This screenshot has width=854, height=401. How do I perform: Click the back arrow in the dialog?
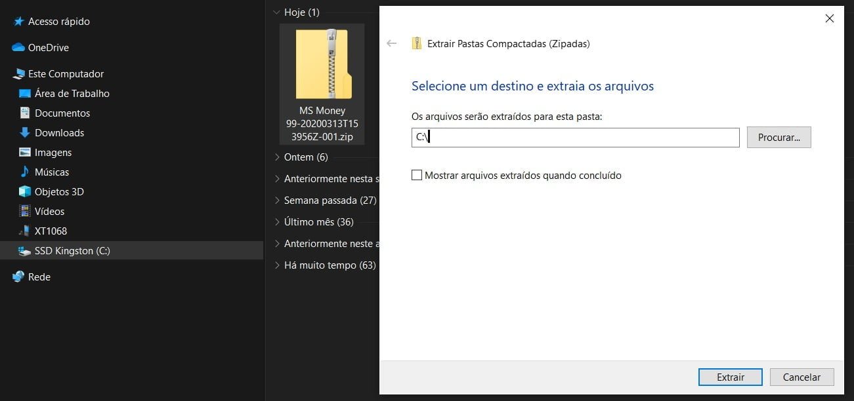click(391, 43)
